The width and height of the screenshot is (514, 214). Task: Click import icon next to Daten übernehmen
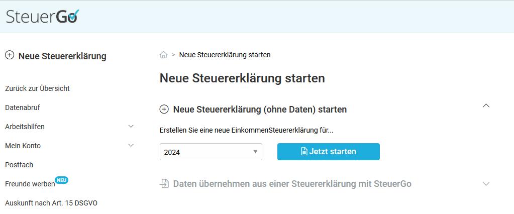[x=164, y=184]
